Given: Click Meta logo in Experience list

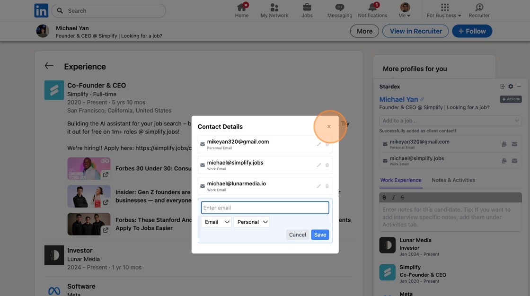Looking at the screenshot, I should pos(54,290).
